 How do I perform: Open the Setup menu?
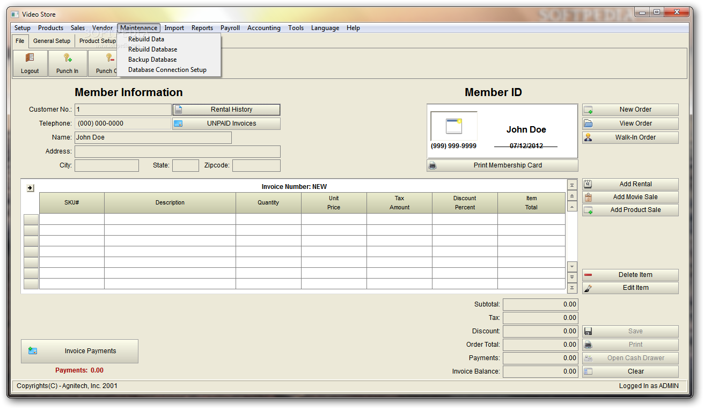coord(23,28)
